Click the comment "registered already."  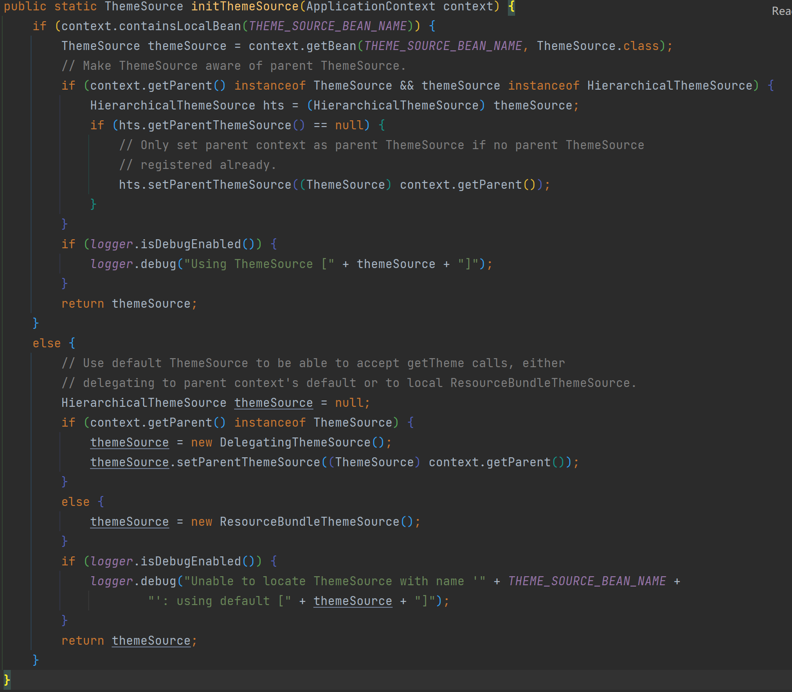coord(198,165)
